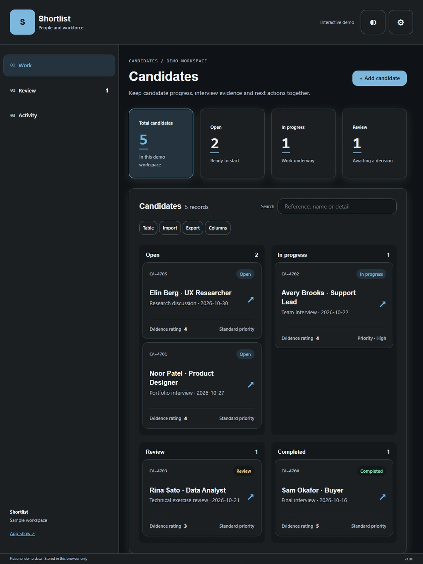The image size is (423, 564).
Task: Click the Open badge on CA-4701
Action: point(245,354)
